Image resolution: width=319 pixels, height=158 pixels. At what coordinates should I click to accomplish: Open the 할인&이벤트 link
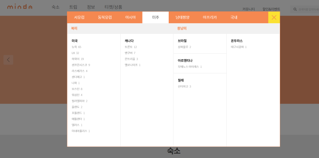coord(271,9)
